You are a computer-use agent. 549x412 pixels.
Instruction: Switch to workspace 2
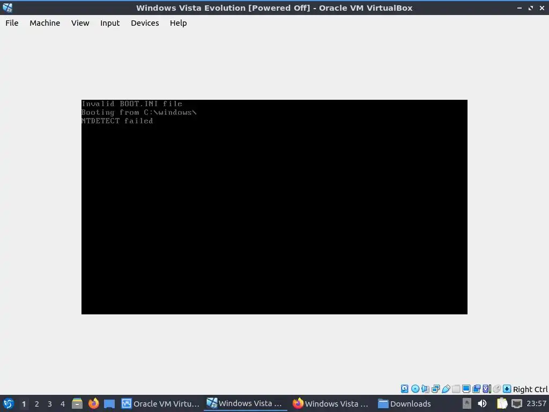click(x=37, y=404)
